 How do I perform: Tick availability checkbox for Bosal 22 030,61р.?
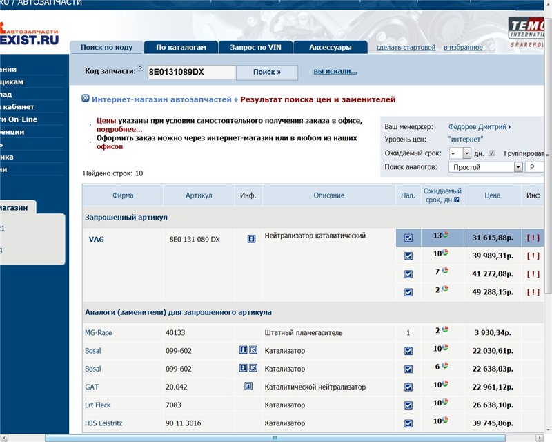pyautogui.click(x=408, y=351)
